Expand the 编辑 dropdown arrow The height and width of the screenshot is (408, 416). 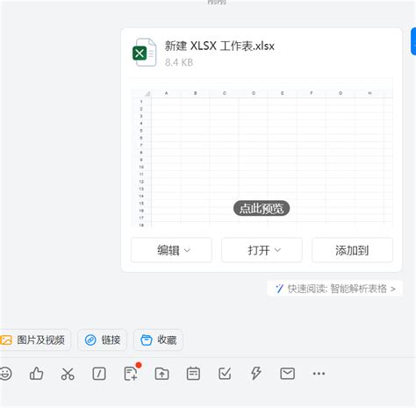[x=187, y=250]
